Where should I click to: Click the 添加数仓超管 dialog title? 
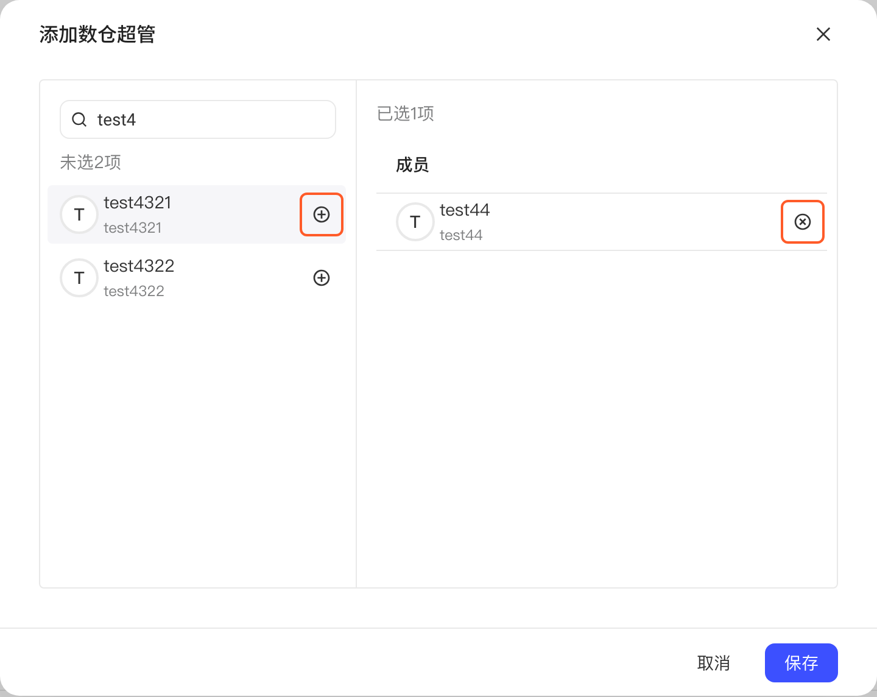point(97,34)
